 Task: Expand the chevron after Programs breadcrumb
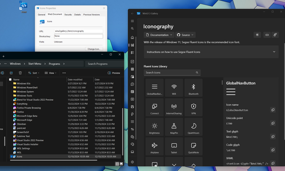click(64, 64)
